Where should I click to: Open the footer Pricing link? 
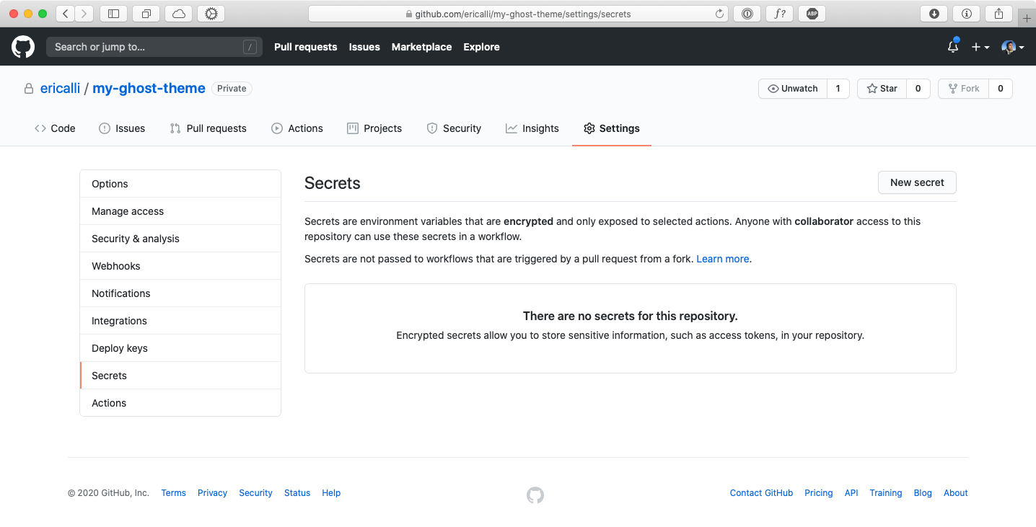tap(819, 493)
